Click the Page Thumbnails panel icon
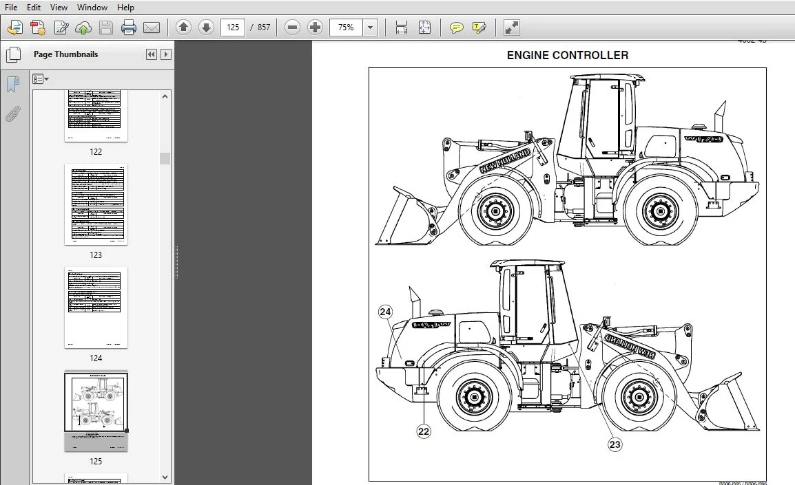 (13, 54)
